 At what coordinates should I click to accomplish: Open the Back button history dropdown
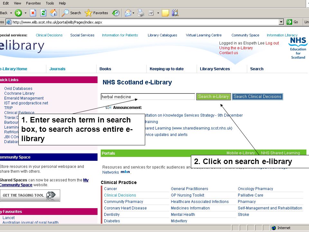coord(11,13)
